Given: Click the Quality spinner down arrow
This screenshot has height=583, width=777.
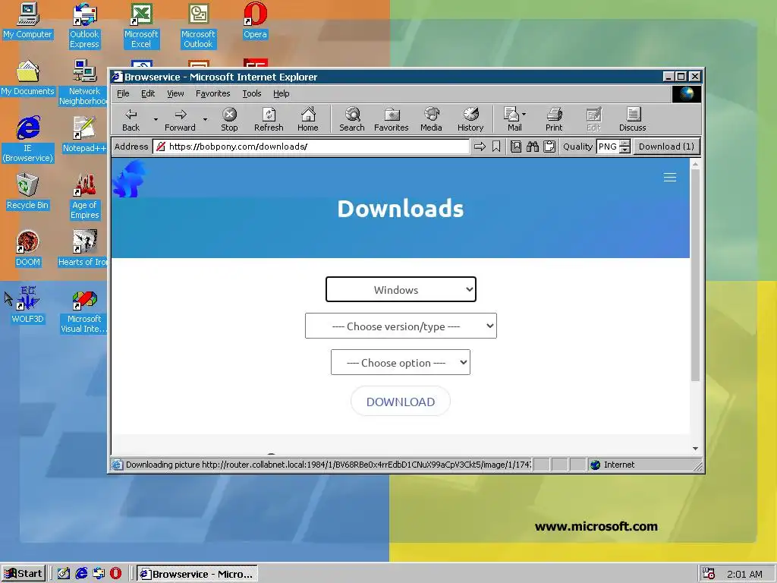Looking at the screenshot, I should (x=625, y=150).
